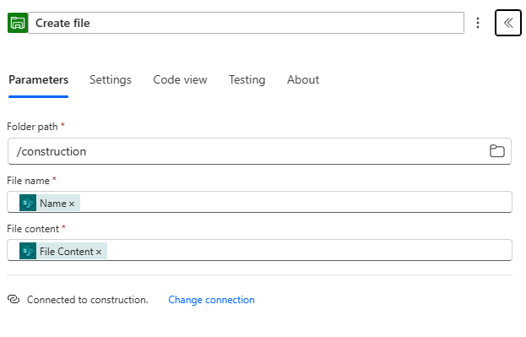Viewport: 526px width, 337px height.
Task: Click into the File content field
Action: pyautogui.click(x=259, y=250)
